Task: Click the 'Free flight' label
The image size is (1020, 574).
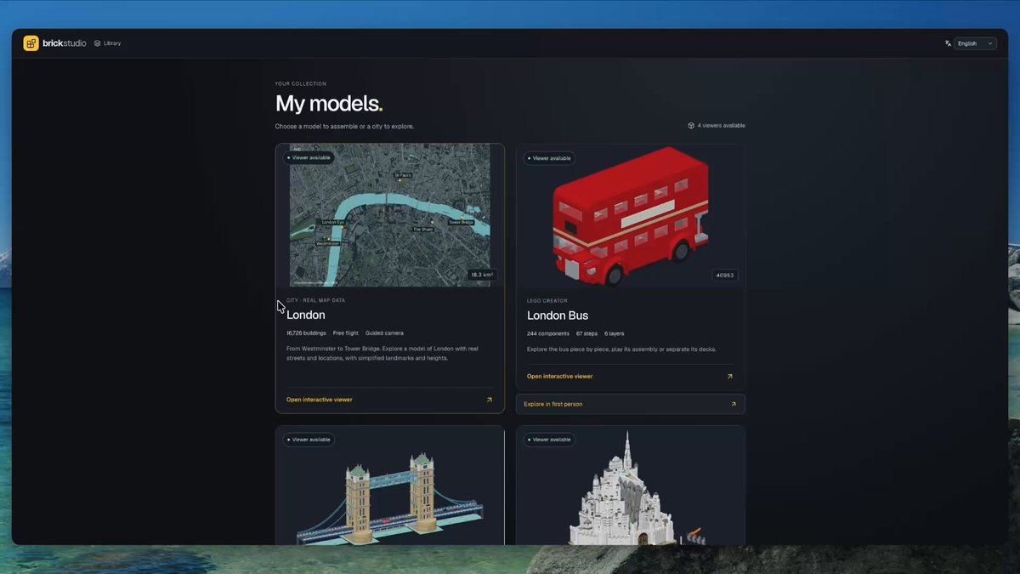Action: point(346,333)
